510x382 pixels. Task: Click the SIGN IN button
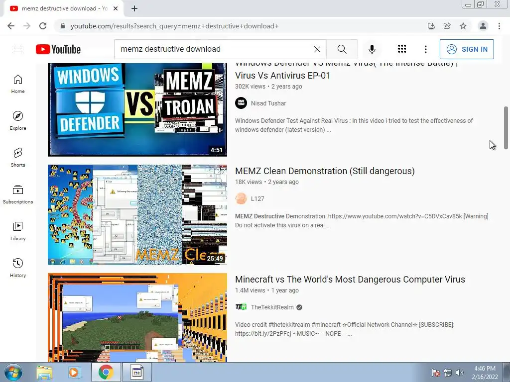pyautogui.click(x=466, y=49)
